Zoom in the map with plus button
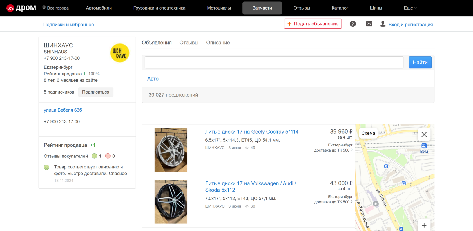 pos(424,225)
